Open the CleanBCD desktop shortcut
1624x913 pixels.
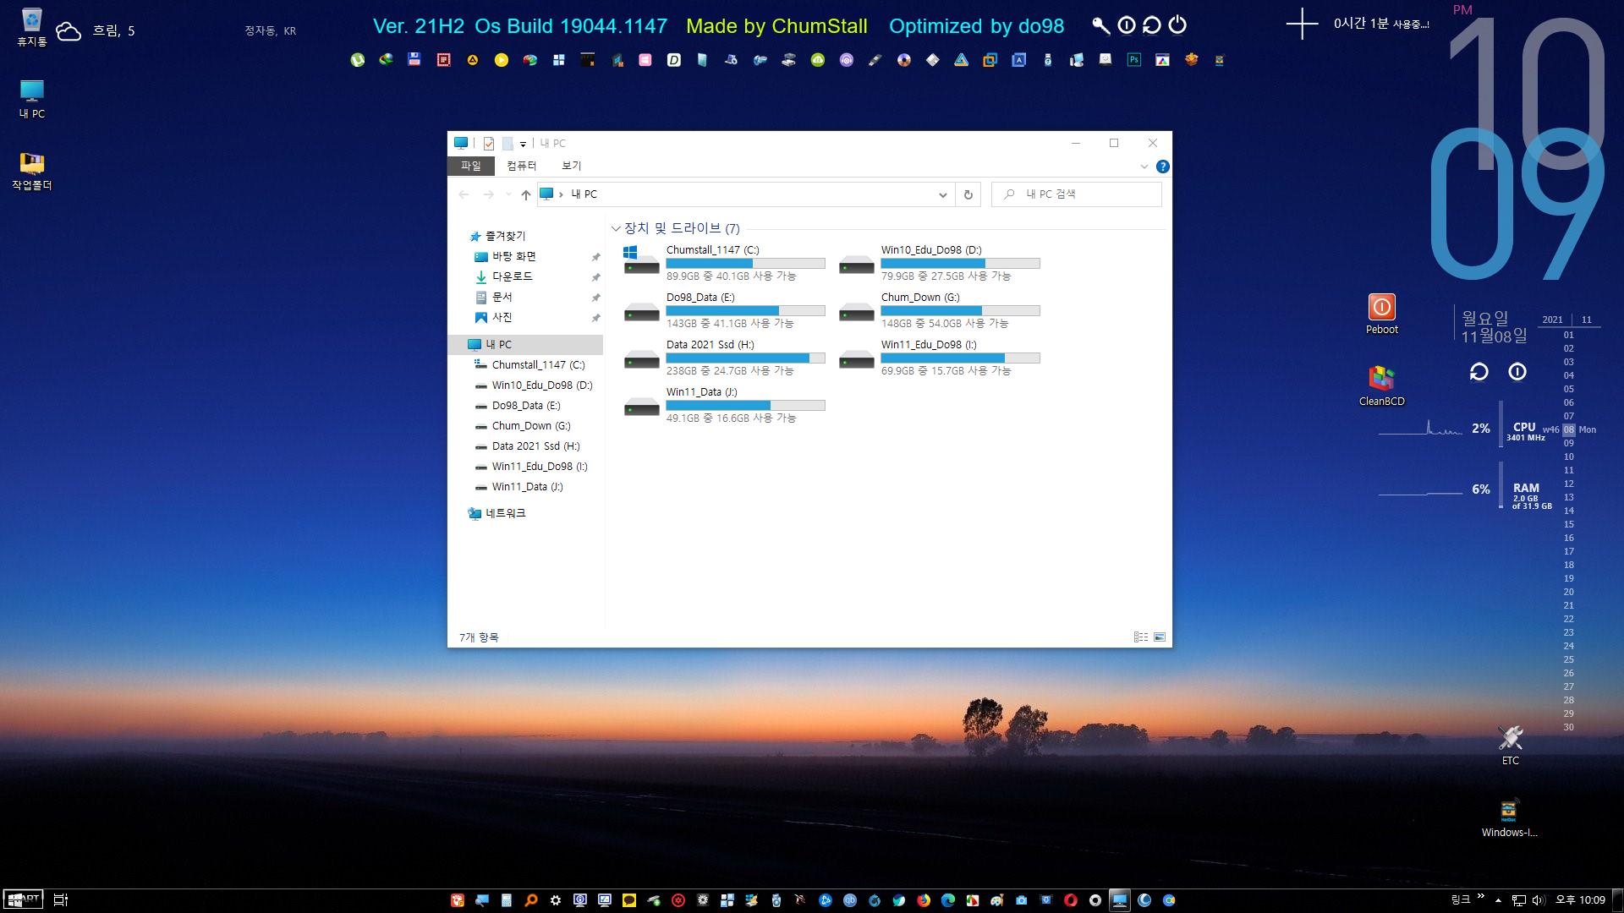[1381, 385]
